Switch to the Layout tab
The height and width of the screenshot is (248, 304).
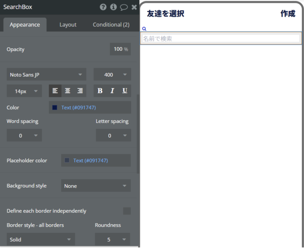[68, 25]
